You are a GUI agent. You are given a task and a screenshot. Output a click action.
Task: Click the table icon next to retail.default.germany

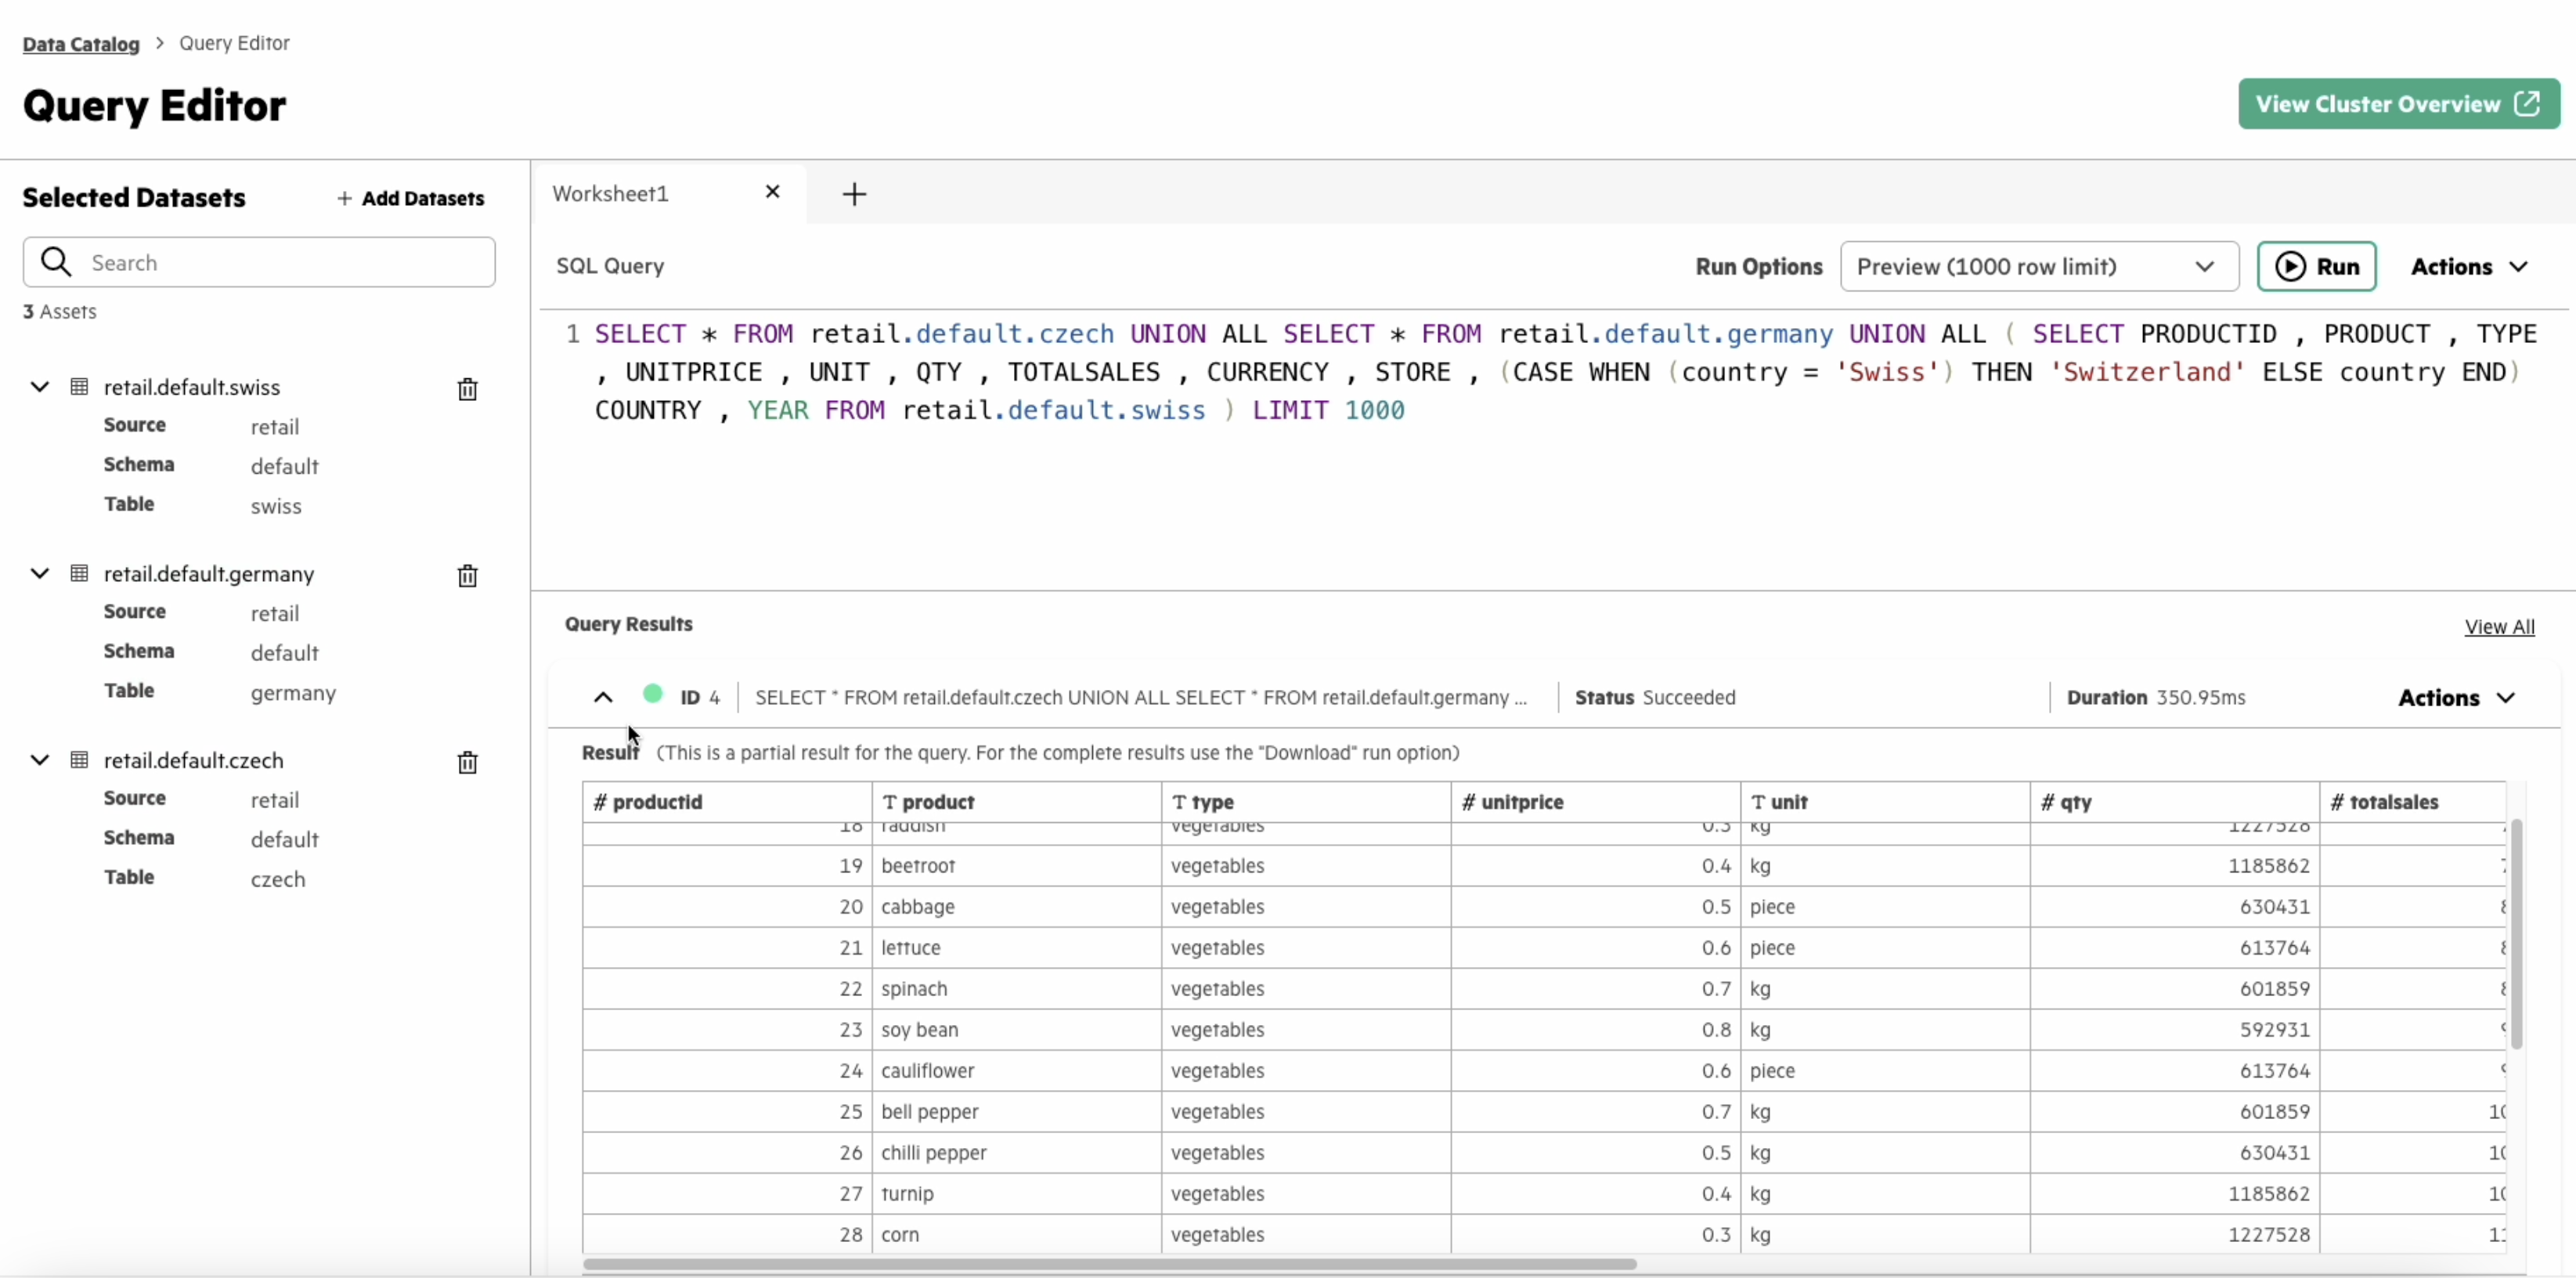pyautogui.click(x=79, y=573)
